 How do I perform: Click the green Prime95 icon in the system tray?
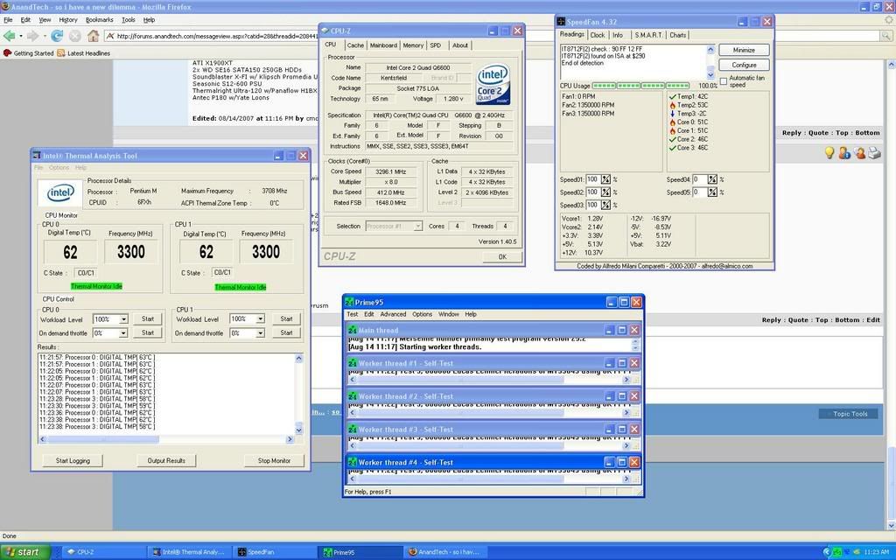pos(837,552)
